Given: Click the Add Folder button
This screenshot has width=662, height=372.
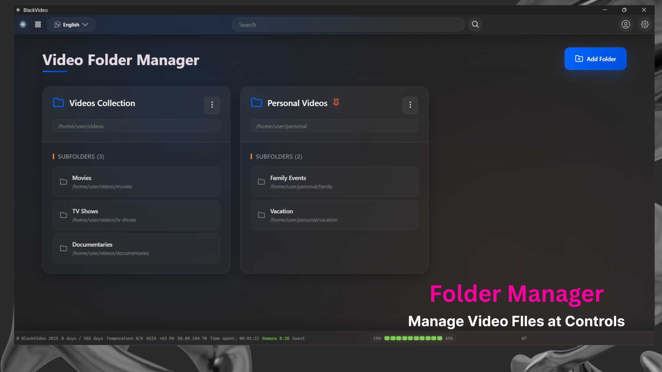Looking at the screenshot, I should [595, 59].
